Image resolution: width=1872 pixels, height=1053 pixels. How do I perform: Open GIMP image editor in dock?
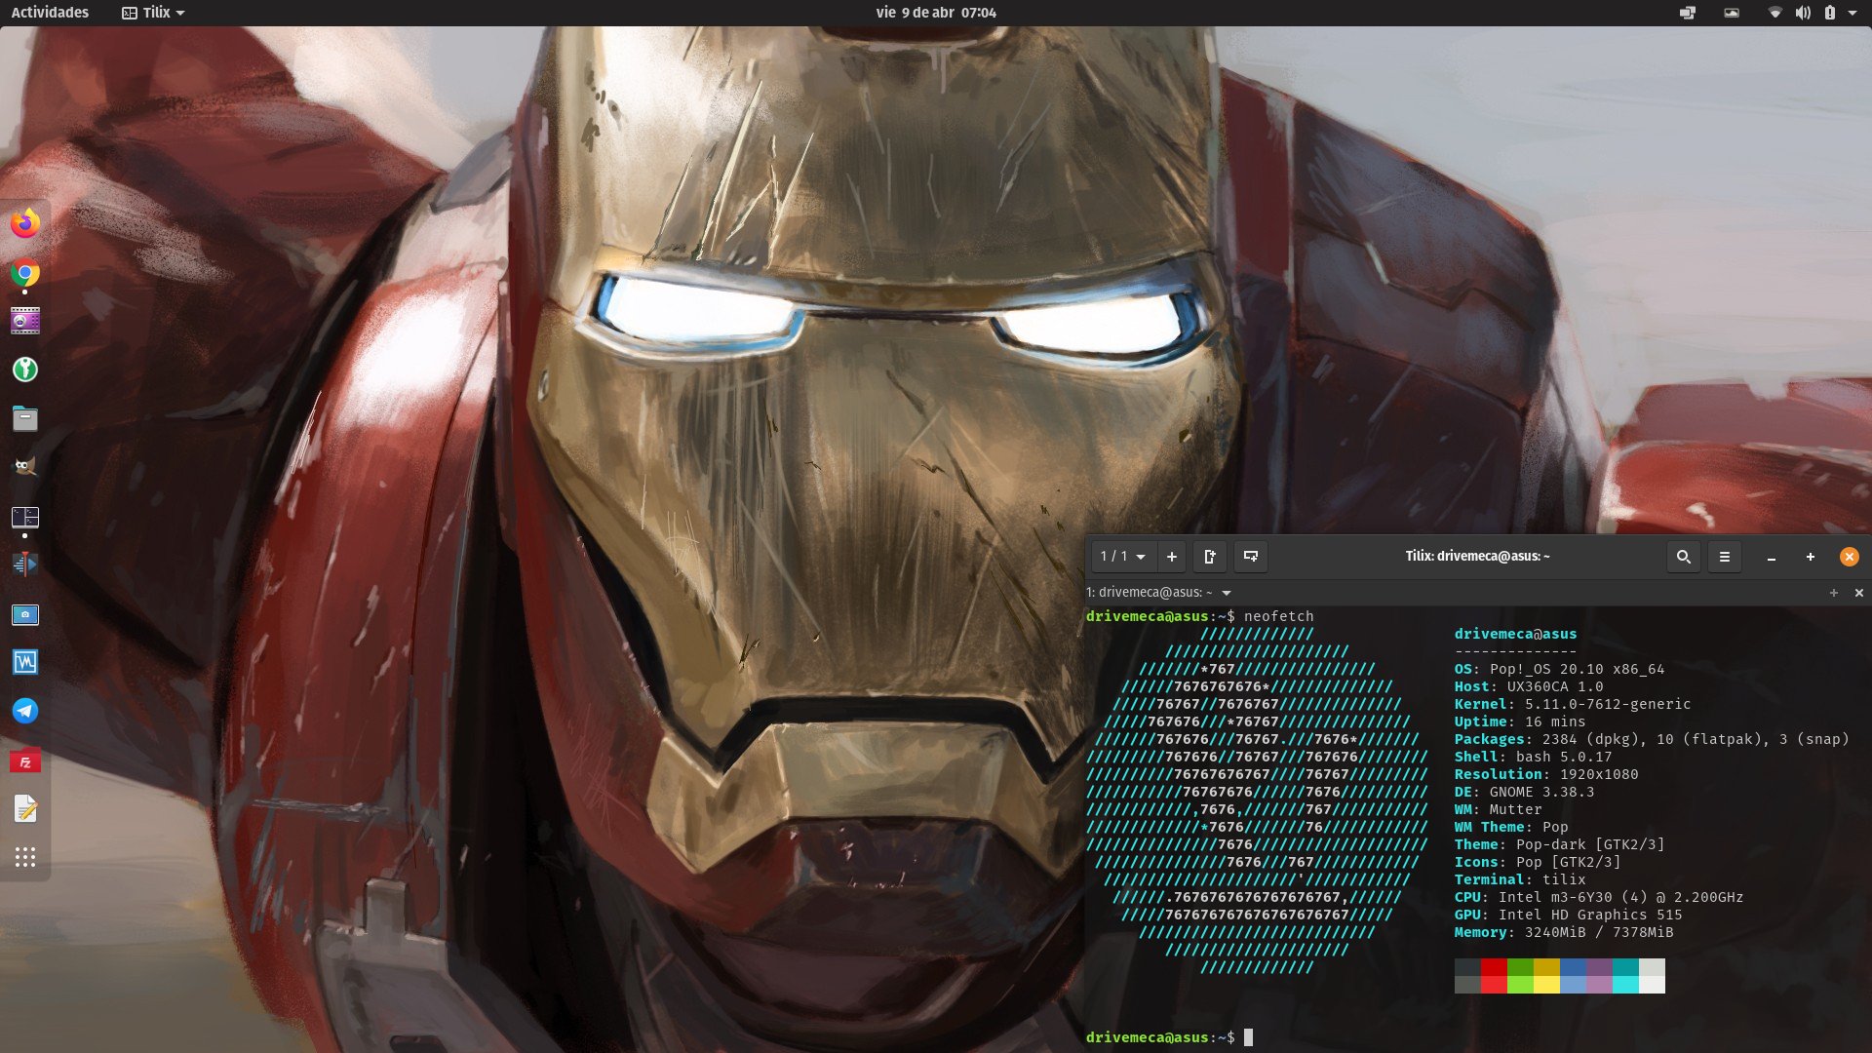tap(25, 466)
